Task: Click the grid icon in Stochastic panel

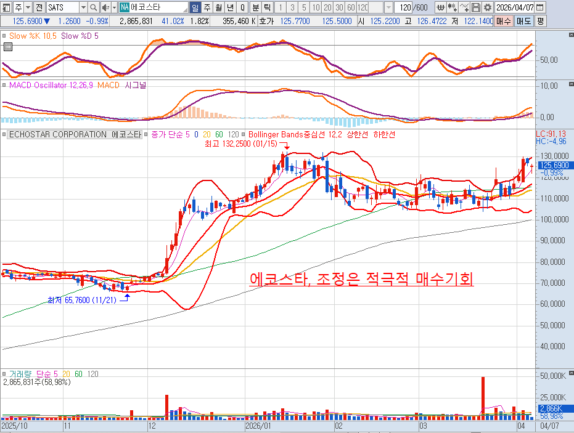Action: pos(7,47)
